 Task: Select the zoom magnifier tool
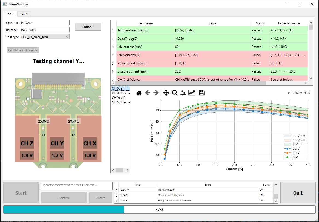click(174, 93)
